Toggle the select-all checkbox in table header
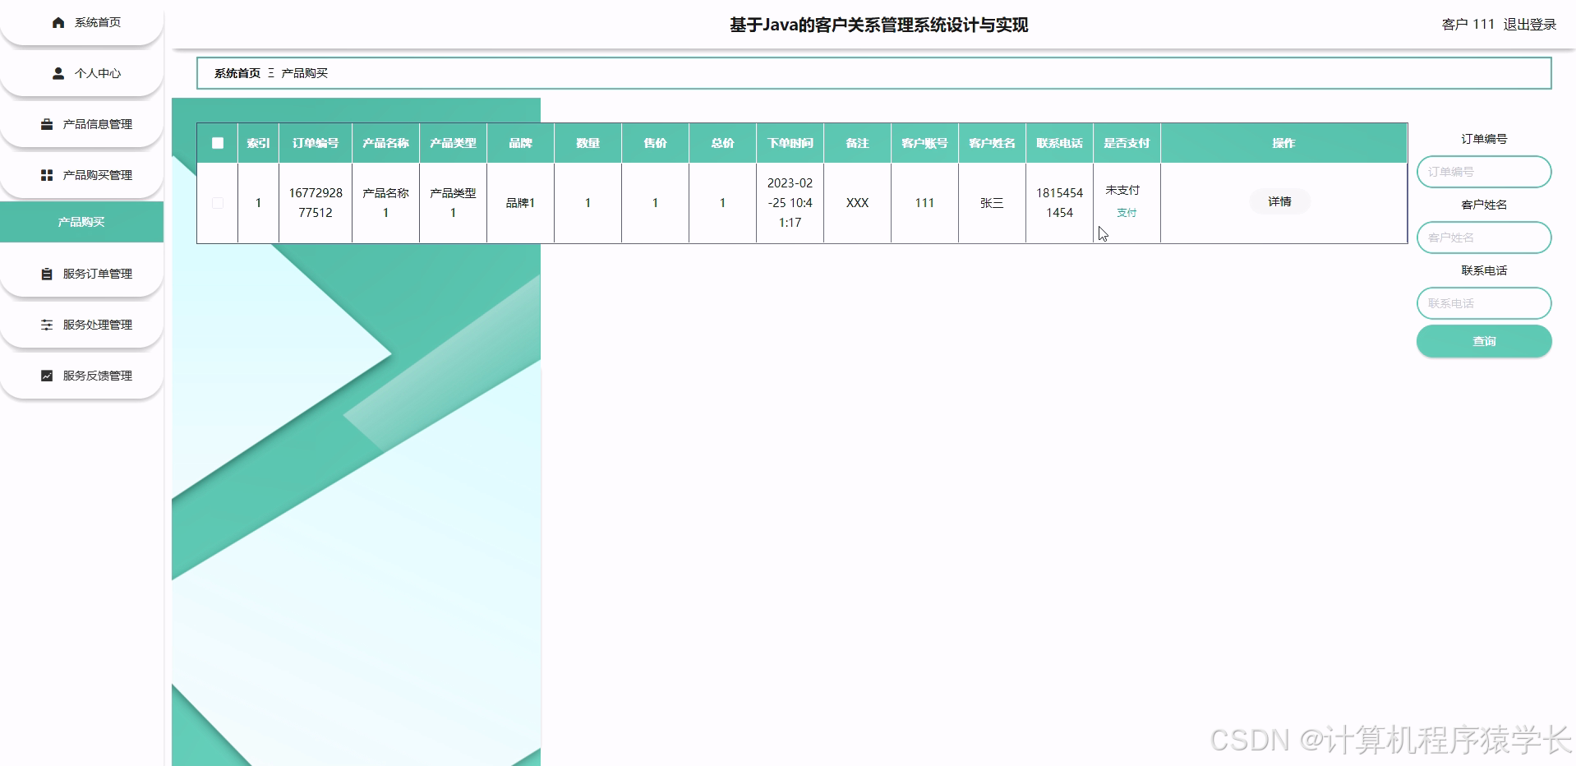Screen dimensions: 1576x766 tap(217, 143)
